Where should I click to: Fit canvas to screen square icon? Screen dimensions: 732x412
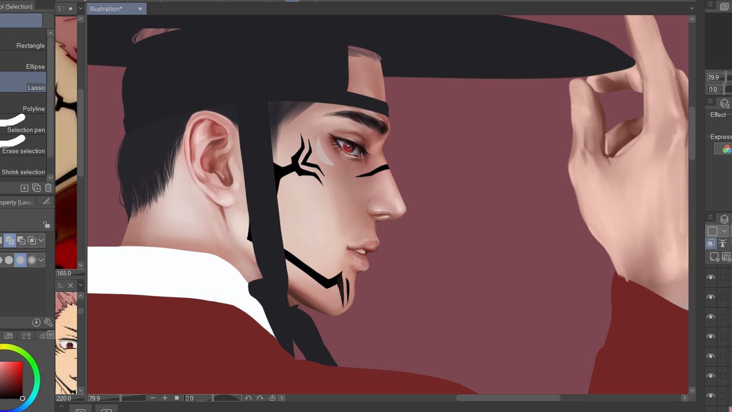(x=177, y=398)
